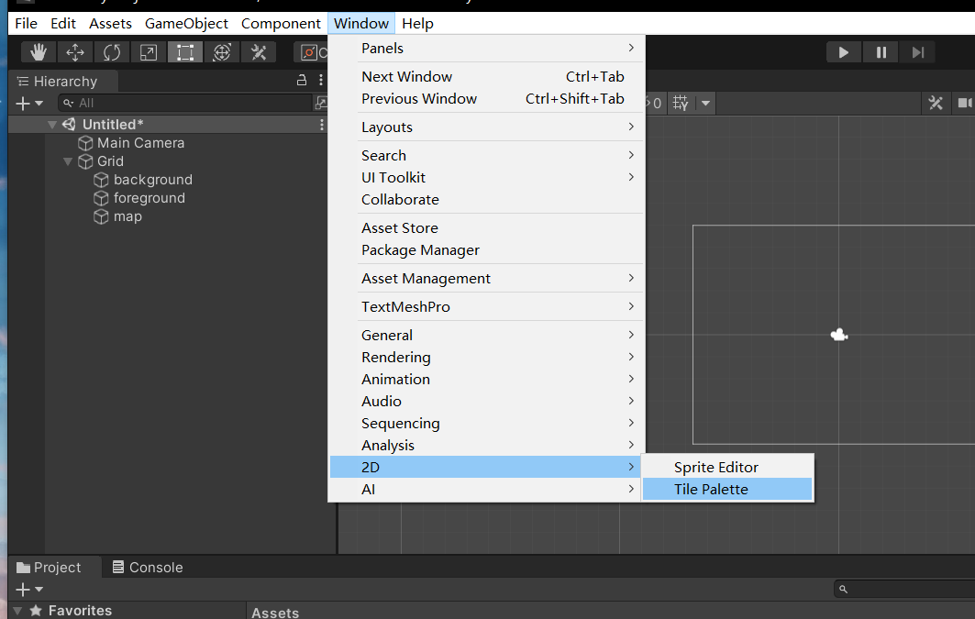Viewport: 975px width, 619px height.
Task: Open the Hierarchy create dropdown
Action: (28, 103)
